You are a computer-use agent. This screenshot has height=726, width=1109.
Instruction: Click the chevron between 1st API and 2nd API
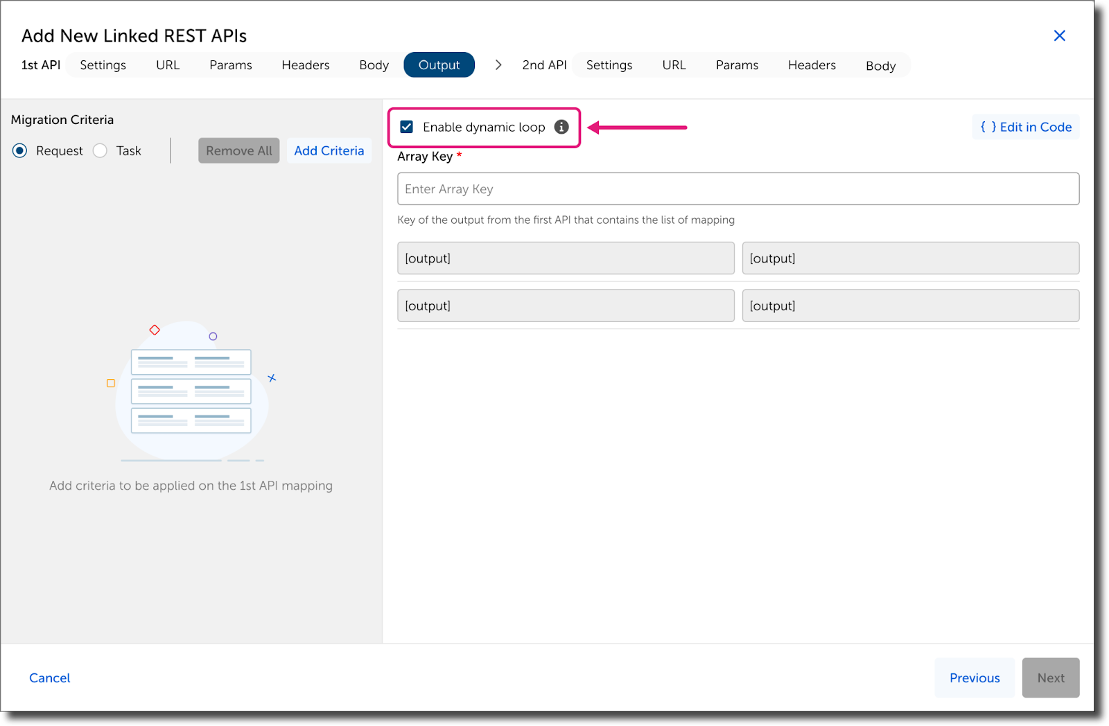498,64
